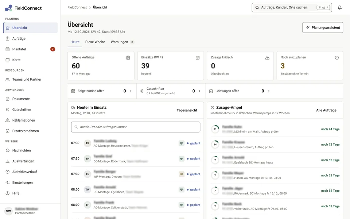Open Reklamationen in the sidebar
Screen dimensions: 350x219
pyautogui.click(x=30, y=120)
